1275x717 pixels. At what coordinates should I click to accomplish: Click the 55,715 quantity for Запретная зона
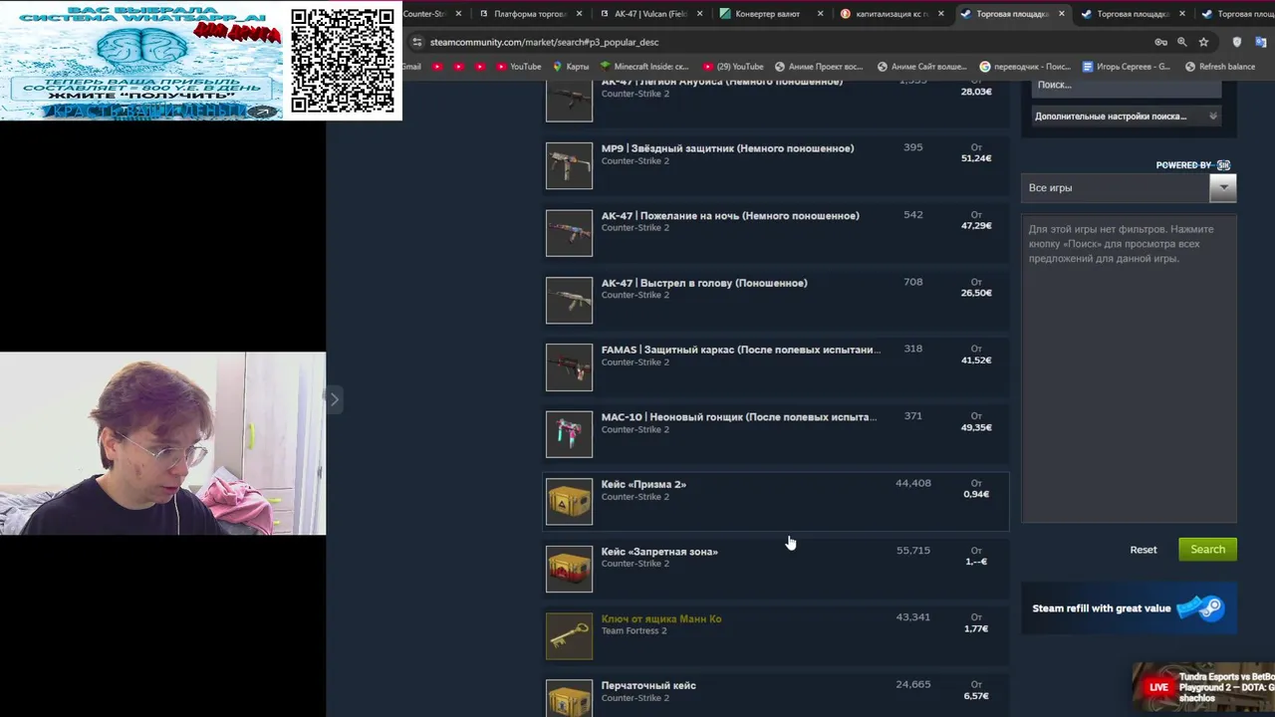[x=913, y=551]
